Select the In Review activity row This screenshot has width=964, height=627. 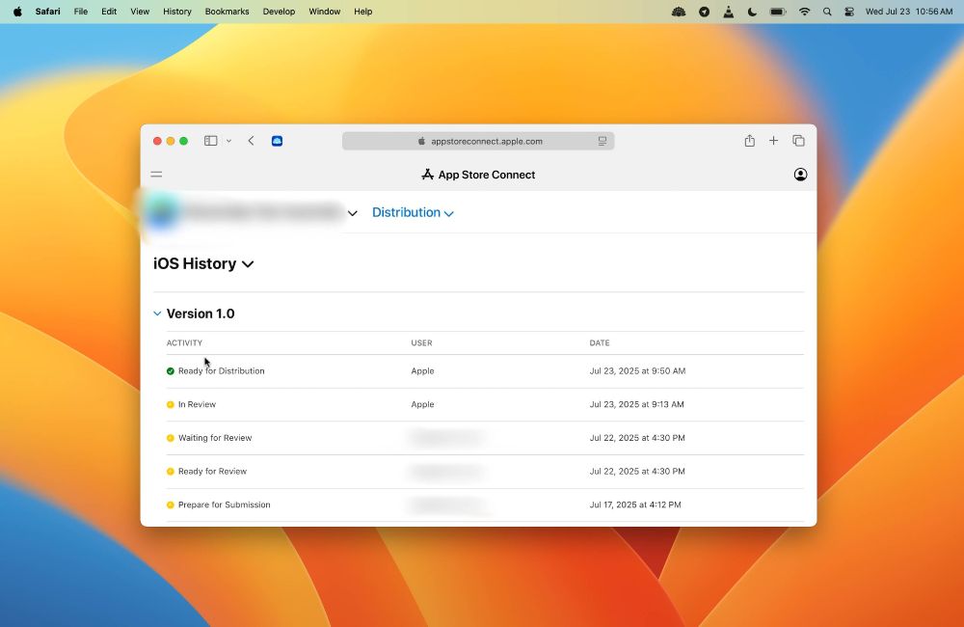tap(485, 404)
